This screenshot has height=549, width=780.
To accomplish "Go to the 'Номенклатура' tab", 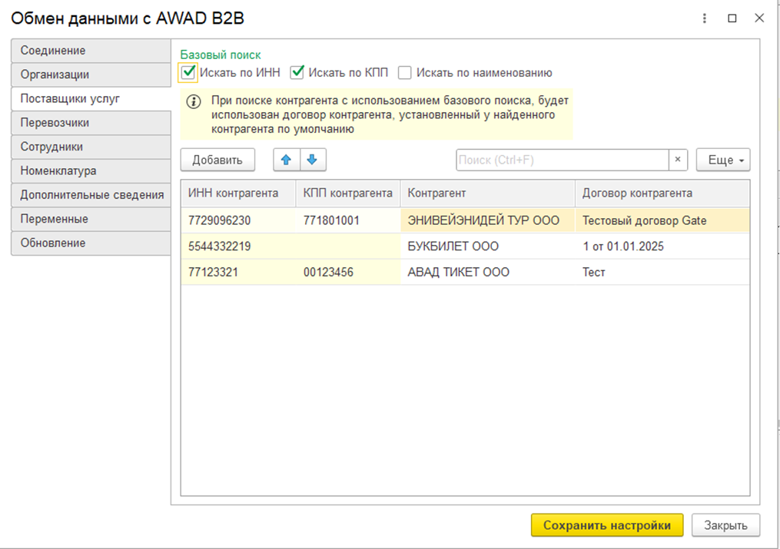I will [91, 171].
